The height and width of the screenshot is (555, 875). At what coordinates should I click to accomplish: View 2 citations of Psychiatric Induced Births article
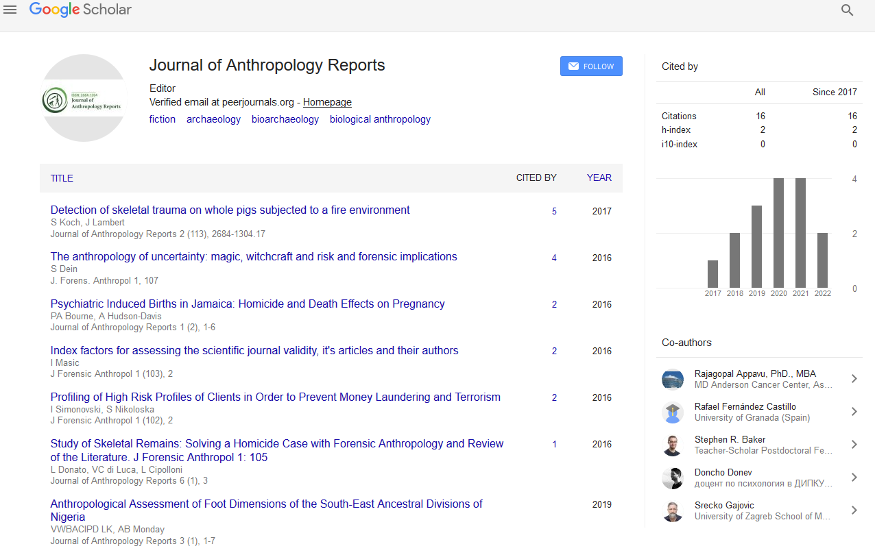(554, 305)
